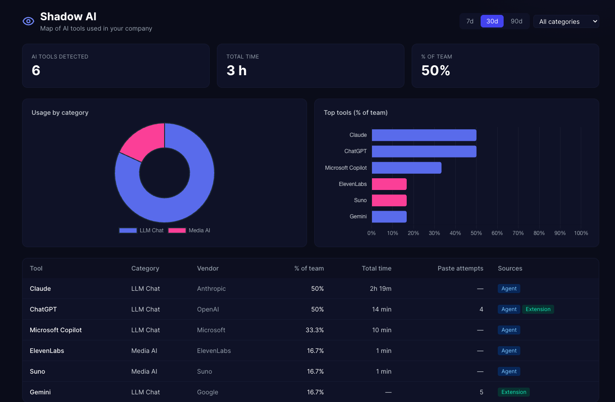615x402 pixels.
Task: Click the Usage by category chart title
Action: pos(60,113)
